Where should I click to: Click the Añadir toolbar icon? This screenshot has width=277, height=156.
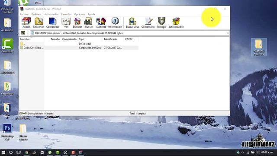point(26,23)
